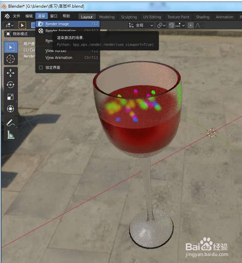Switch to the Animation workspace tab
The image size is (242, 263).
(225, 17)
